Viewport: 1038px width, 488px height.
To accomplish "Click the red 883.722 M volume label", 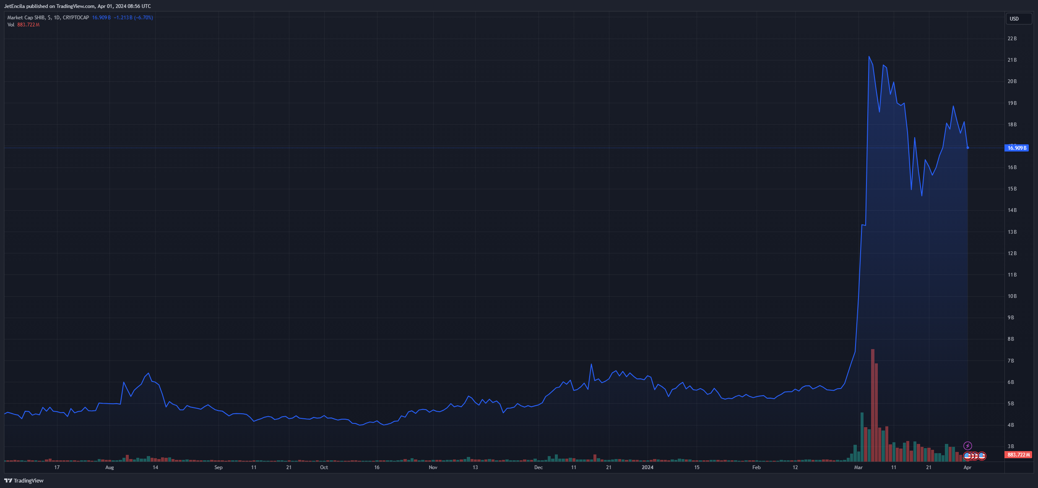I will point(1019,455).
